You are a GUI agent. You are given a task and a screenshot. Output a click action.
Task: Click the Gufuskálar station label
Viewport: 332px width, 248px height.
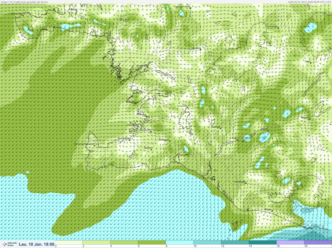tap(17, 14)
